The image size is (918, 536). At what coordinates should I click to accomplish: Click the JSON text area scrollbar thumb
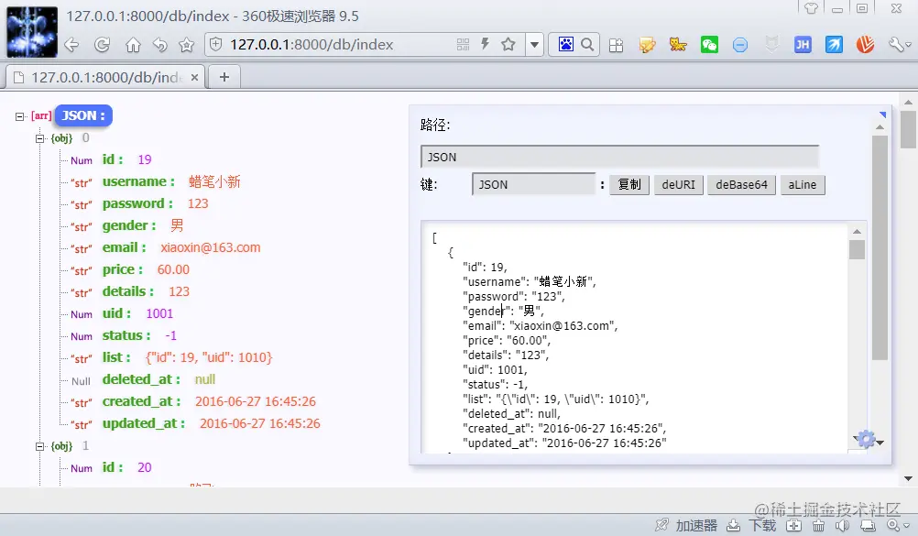pyautogui.click(x=857, y=249)
